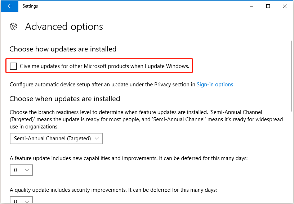The height and width of the screenshot is (204, 294).
Task: Maximize the Settings window
Action: (x=268, y=6)
